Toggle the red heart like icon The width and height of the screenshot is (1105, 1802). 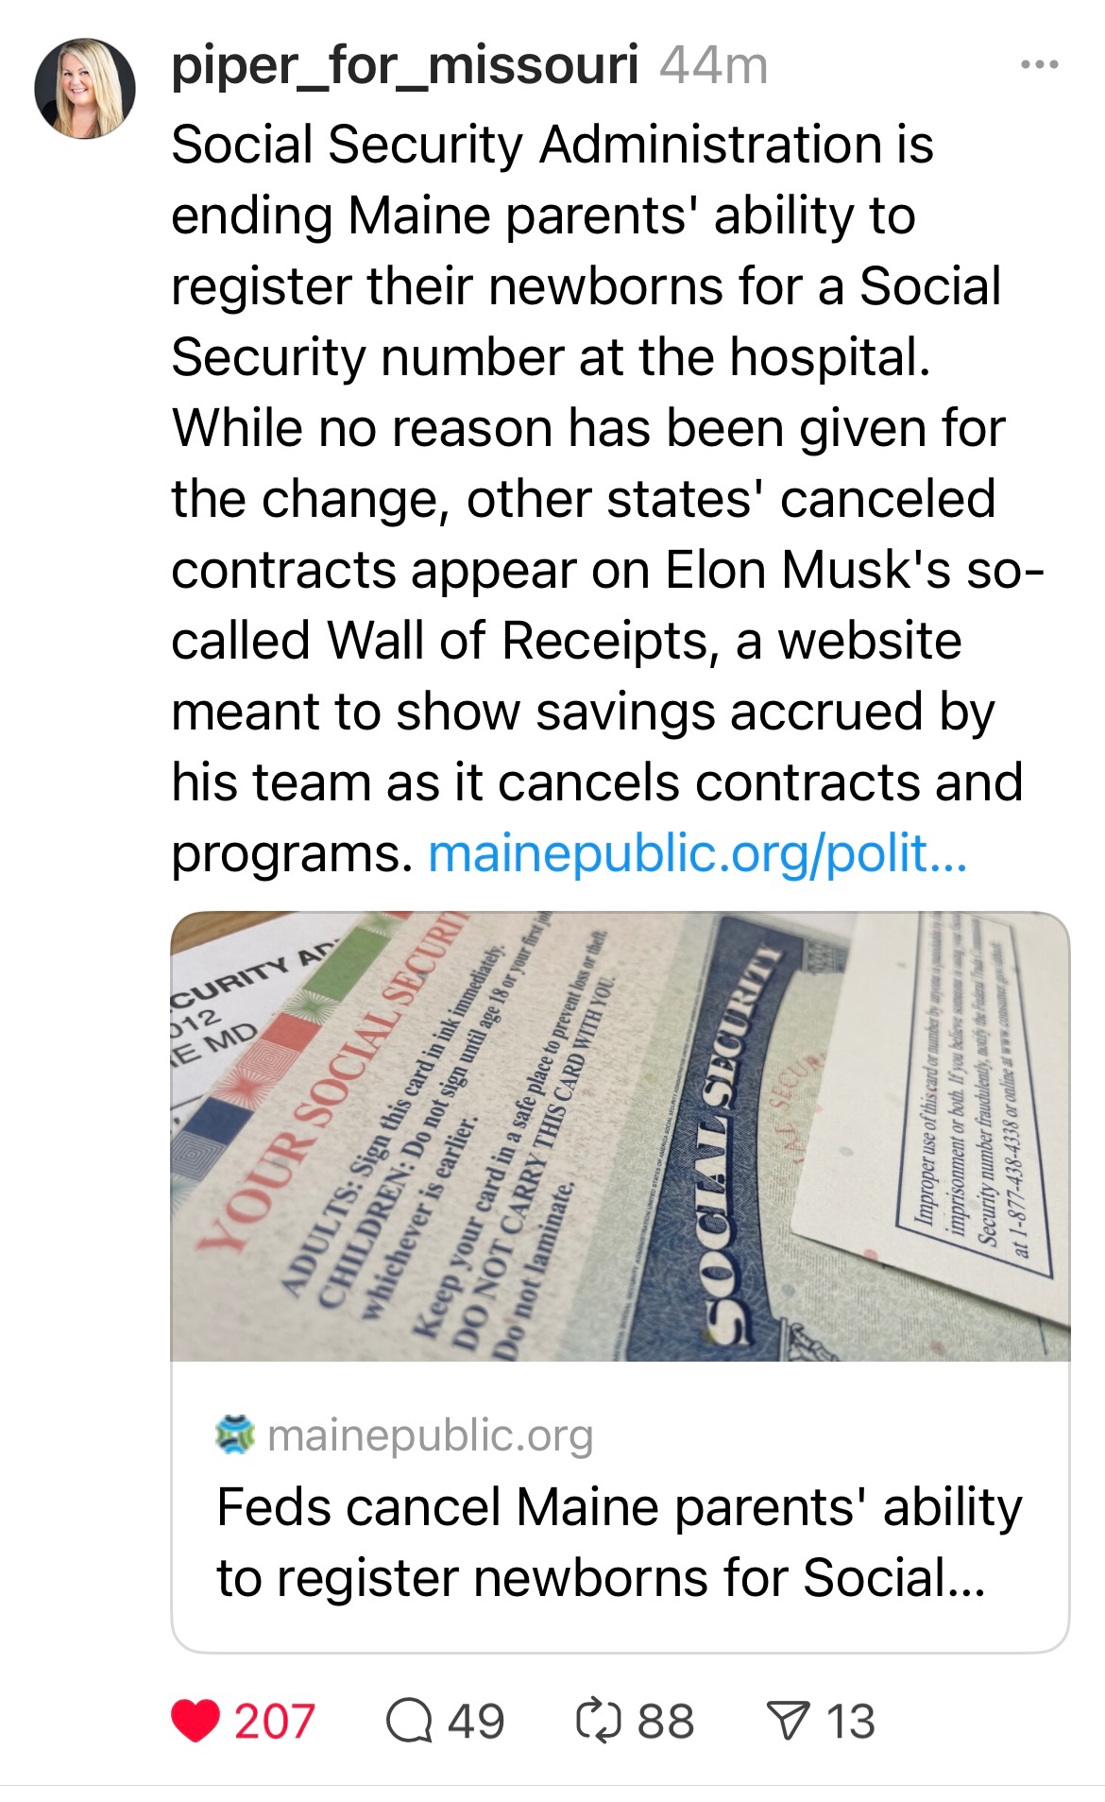pos(195,1721)
